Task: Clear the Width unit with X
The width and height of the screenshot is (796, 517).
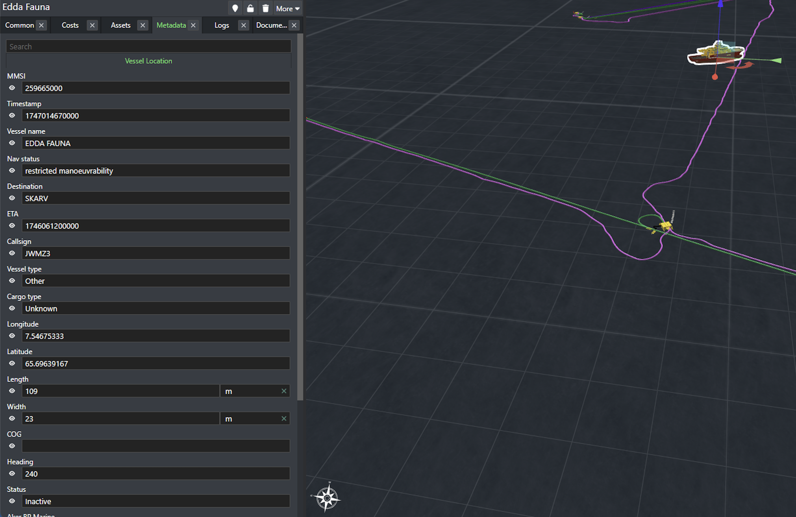Action: 284,419
